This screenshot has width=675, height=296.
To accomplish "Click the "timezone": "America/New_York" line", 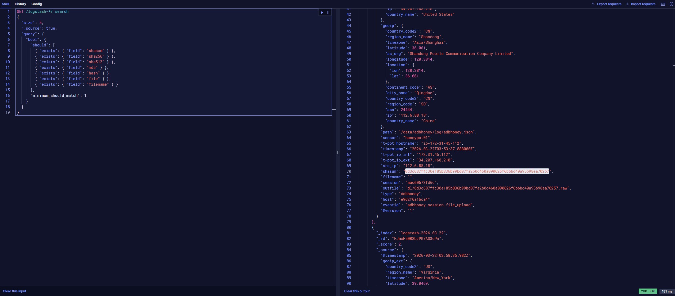I will pos(420,278).
